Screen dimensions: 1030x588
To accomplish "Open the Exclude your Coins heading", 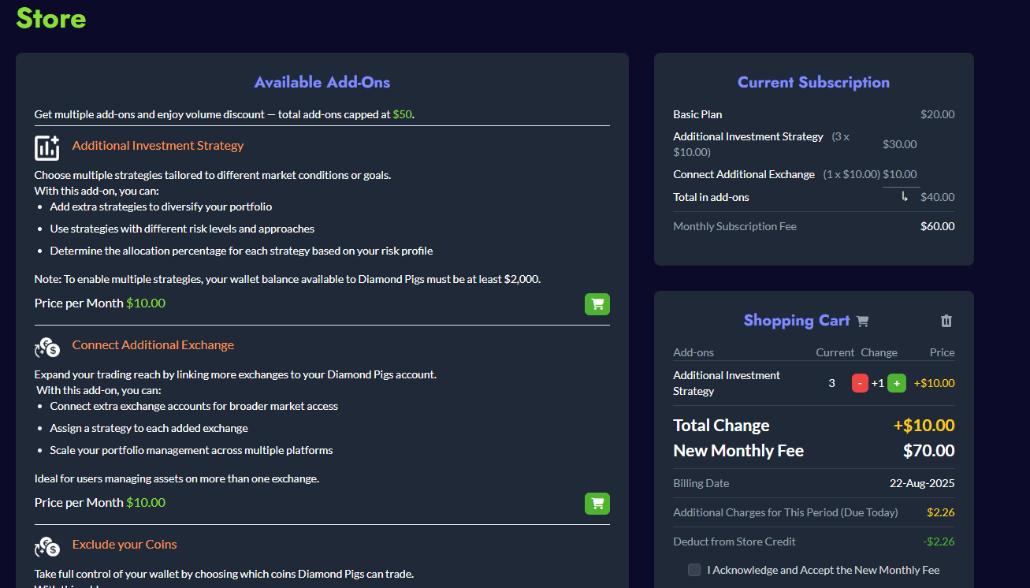I will click(124, 544).
